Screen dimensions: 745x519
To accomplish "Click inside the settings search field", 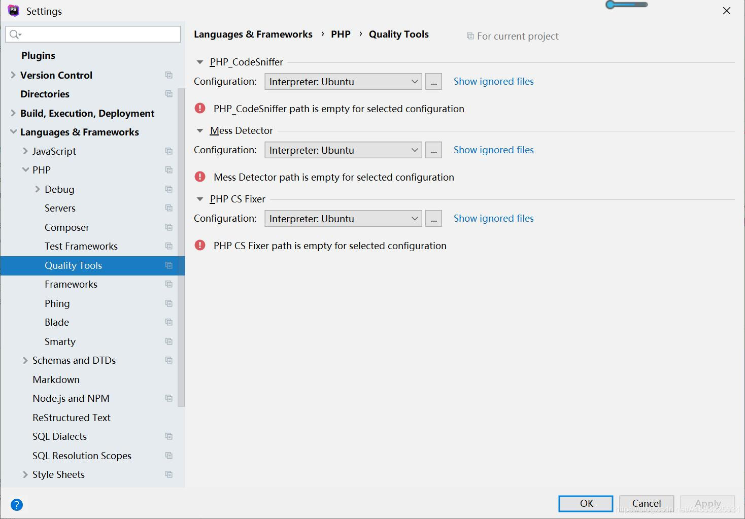I will (x=91, y=34).
